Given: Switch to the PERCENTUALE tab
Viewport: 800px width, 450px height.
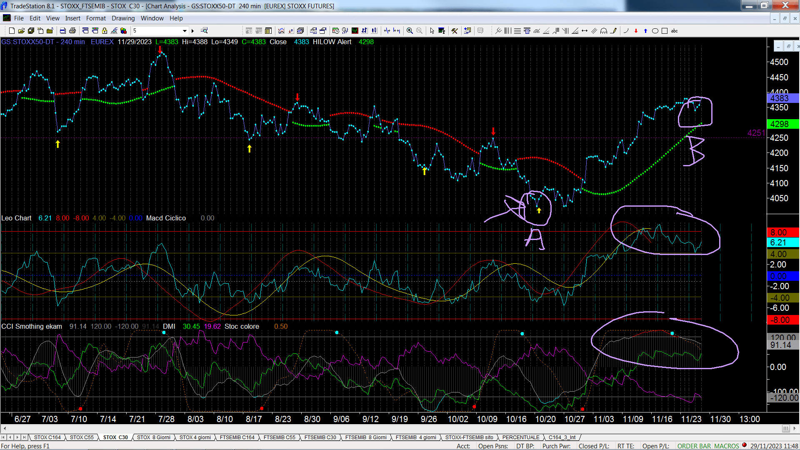Looking at the screenshot, I should point(521,437).
